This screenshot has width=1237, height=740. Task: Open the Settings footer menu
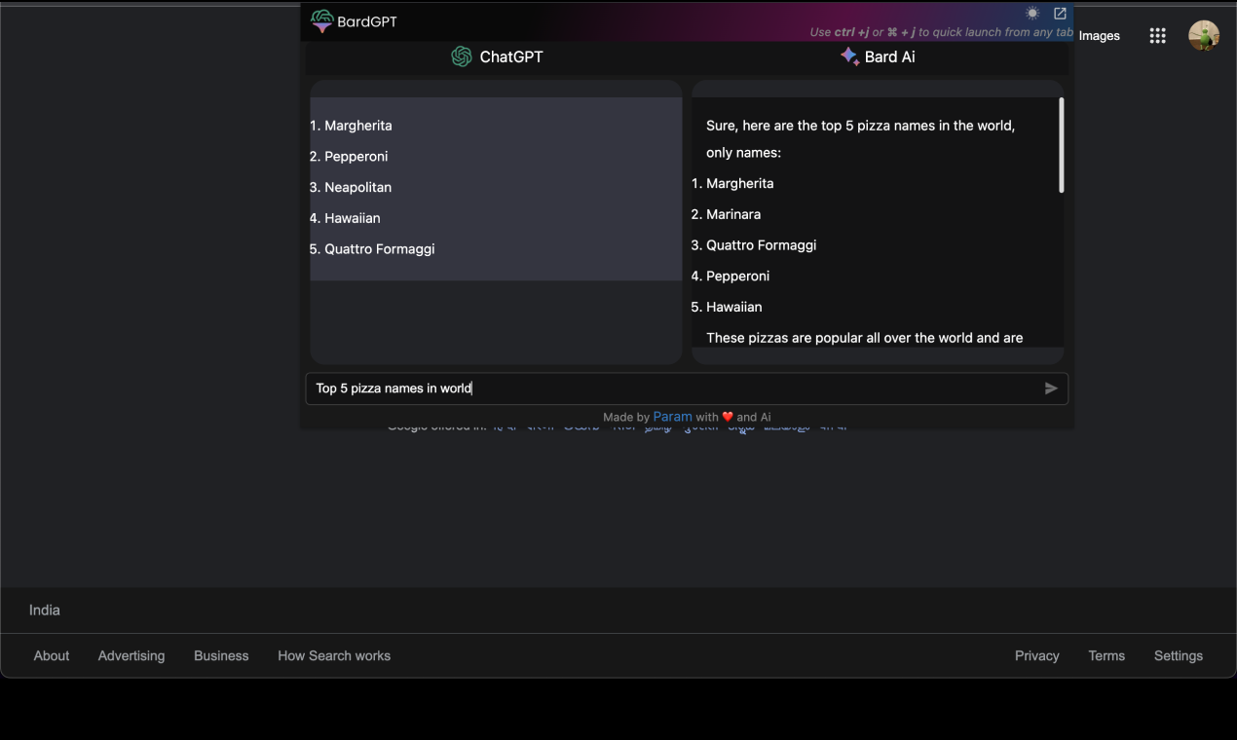pyautogui.click(x=1179, y=656)
